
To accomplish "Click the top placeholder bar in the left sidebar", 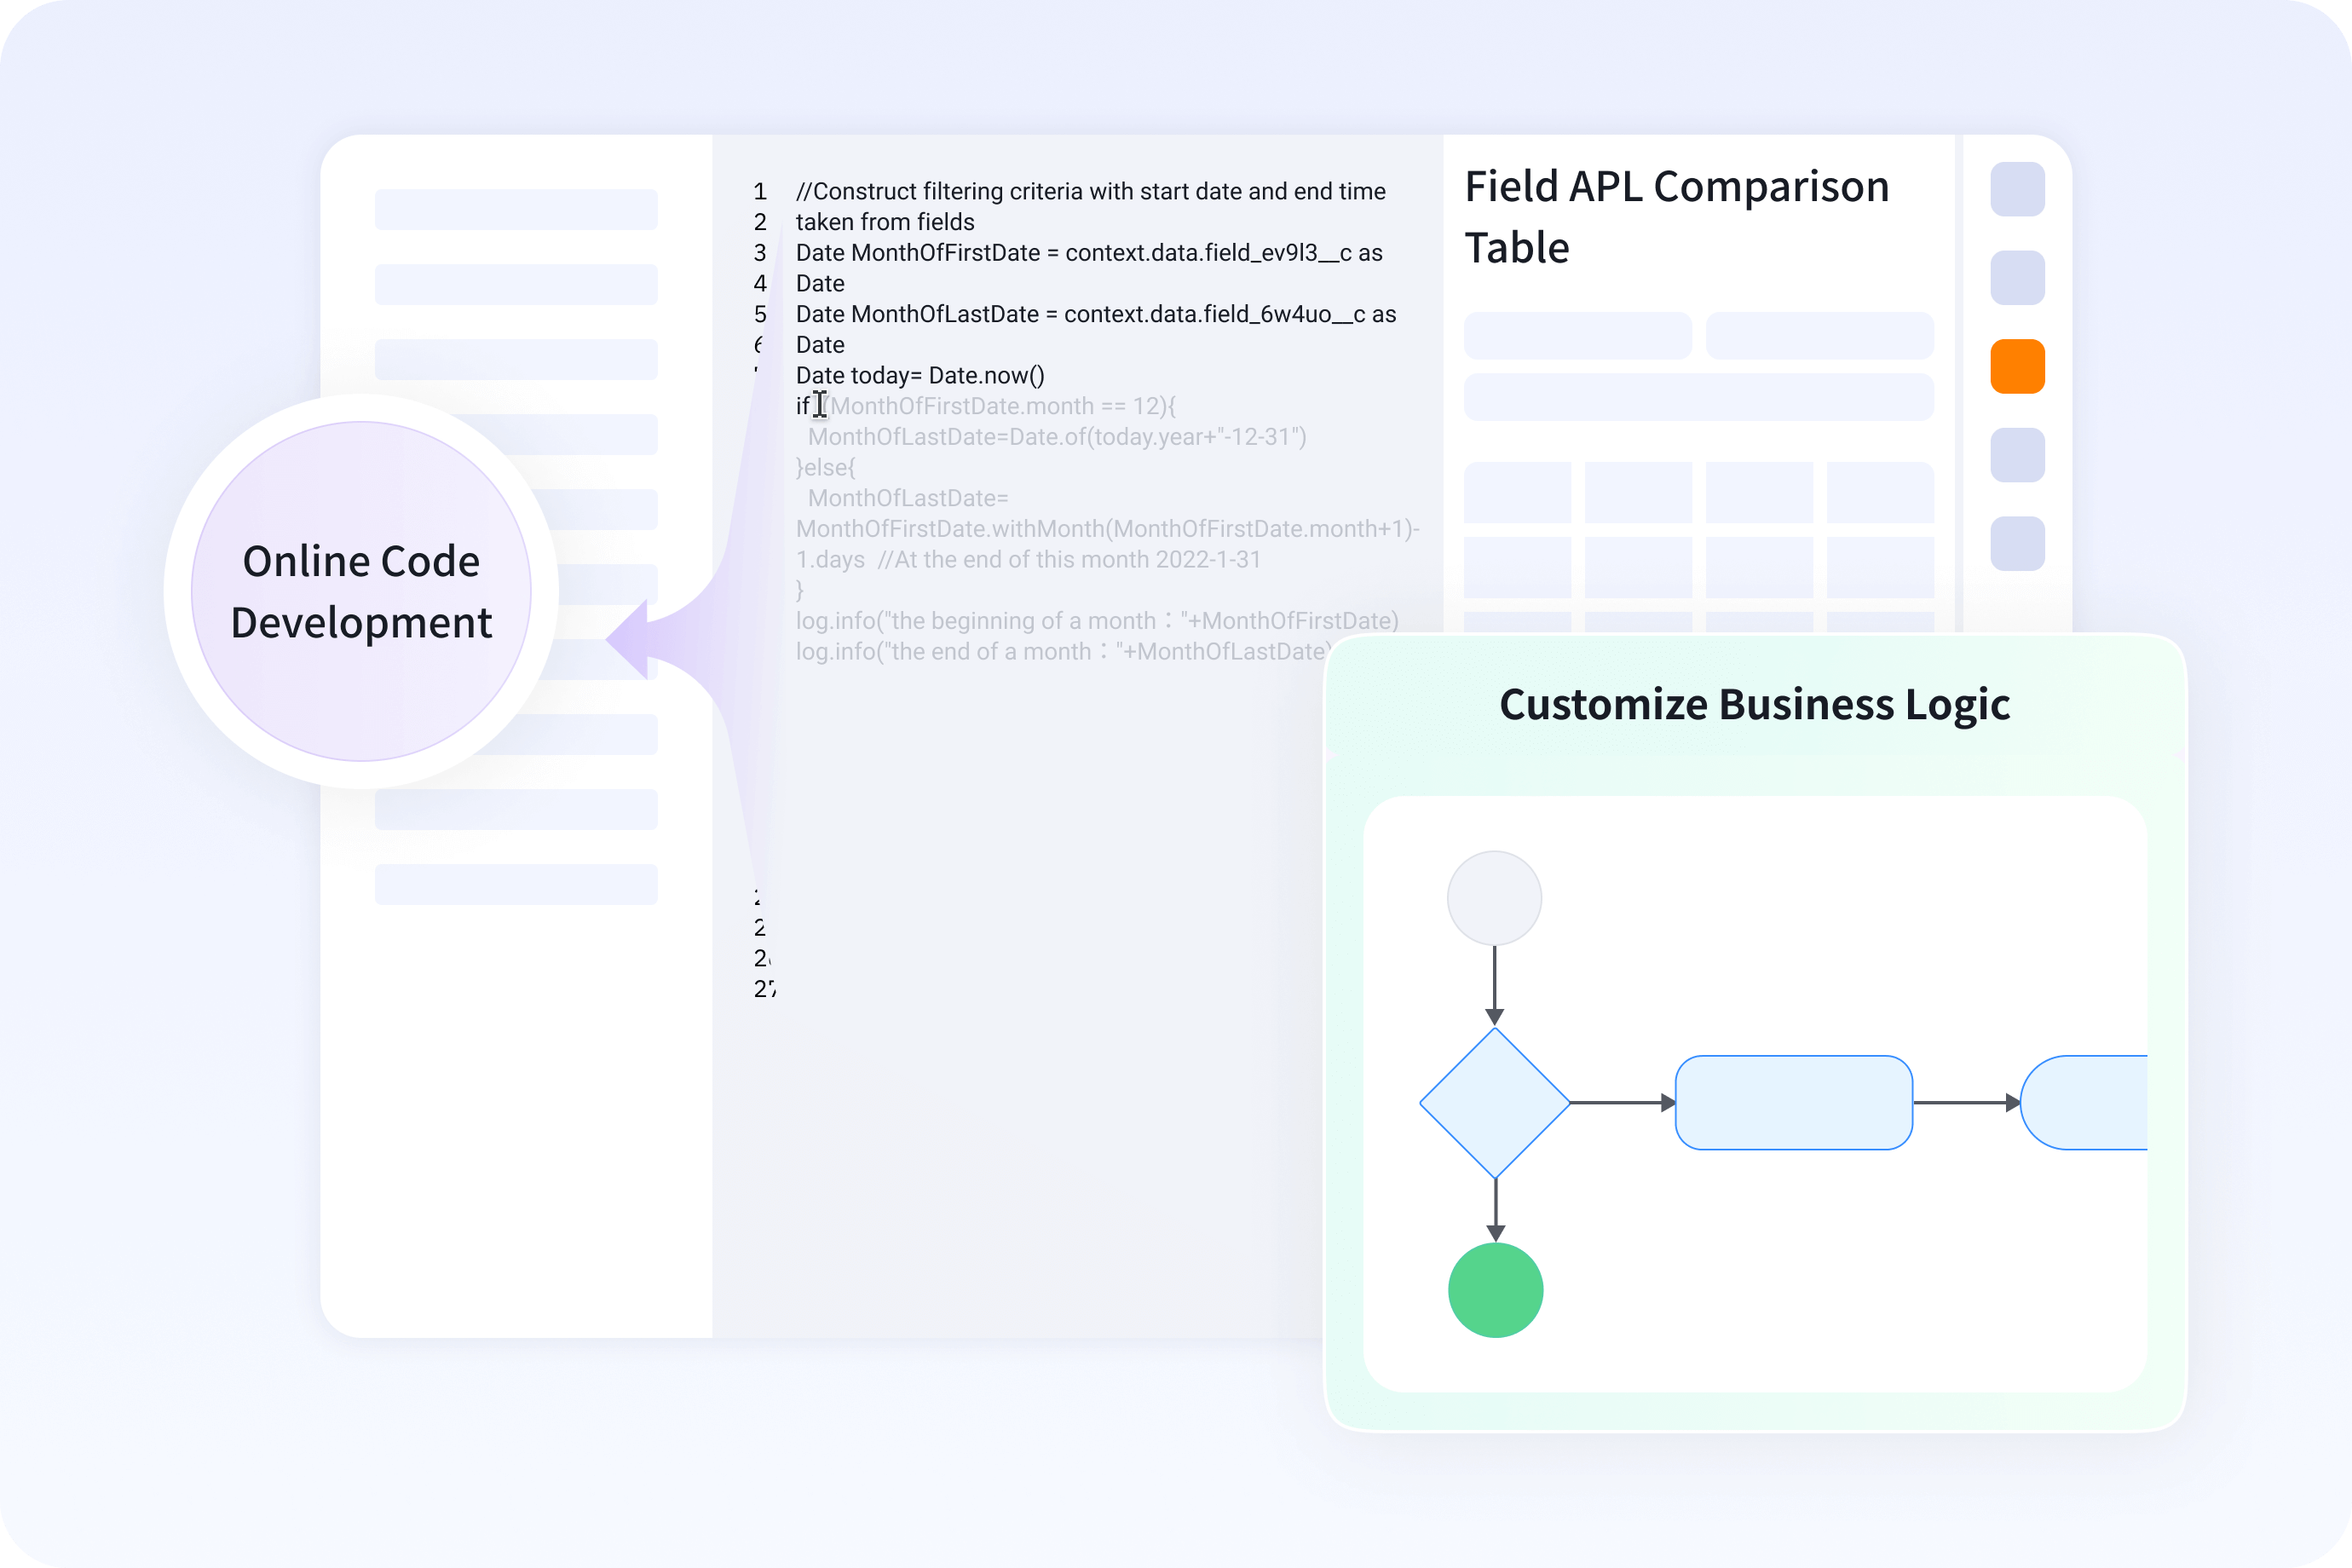I will coord(515,209).
